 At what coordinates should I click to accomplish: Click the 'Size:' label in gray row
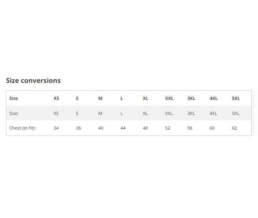[x=14, y=113]
